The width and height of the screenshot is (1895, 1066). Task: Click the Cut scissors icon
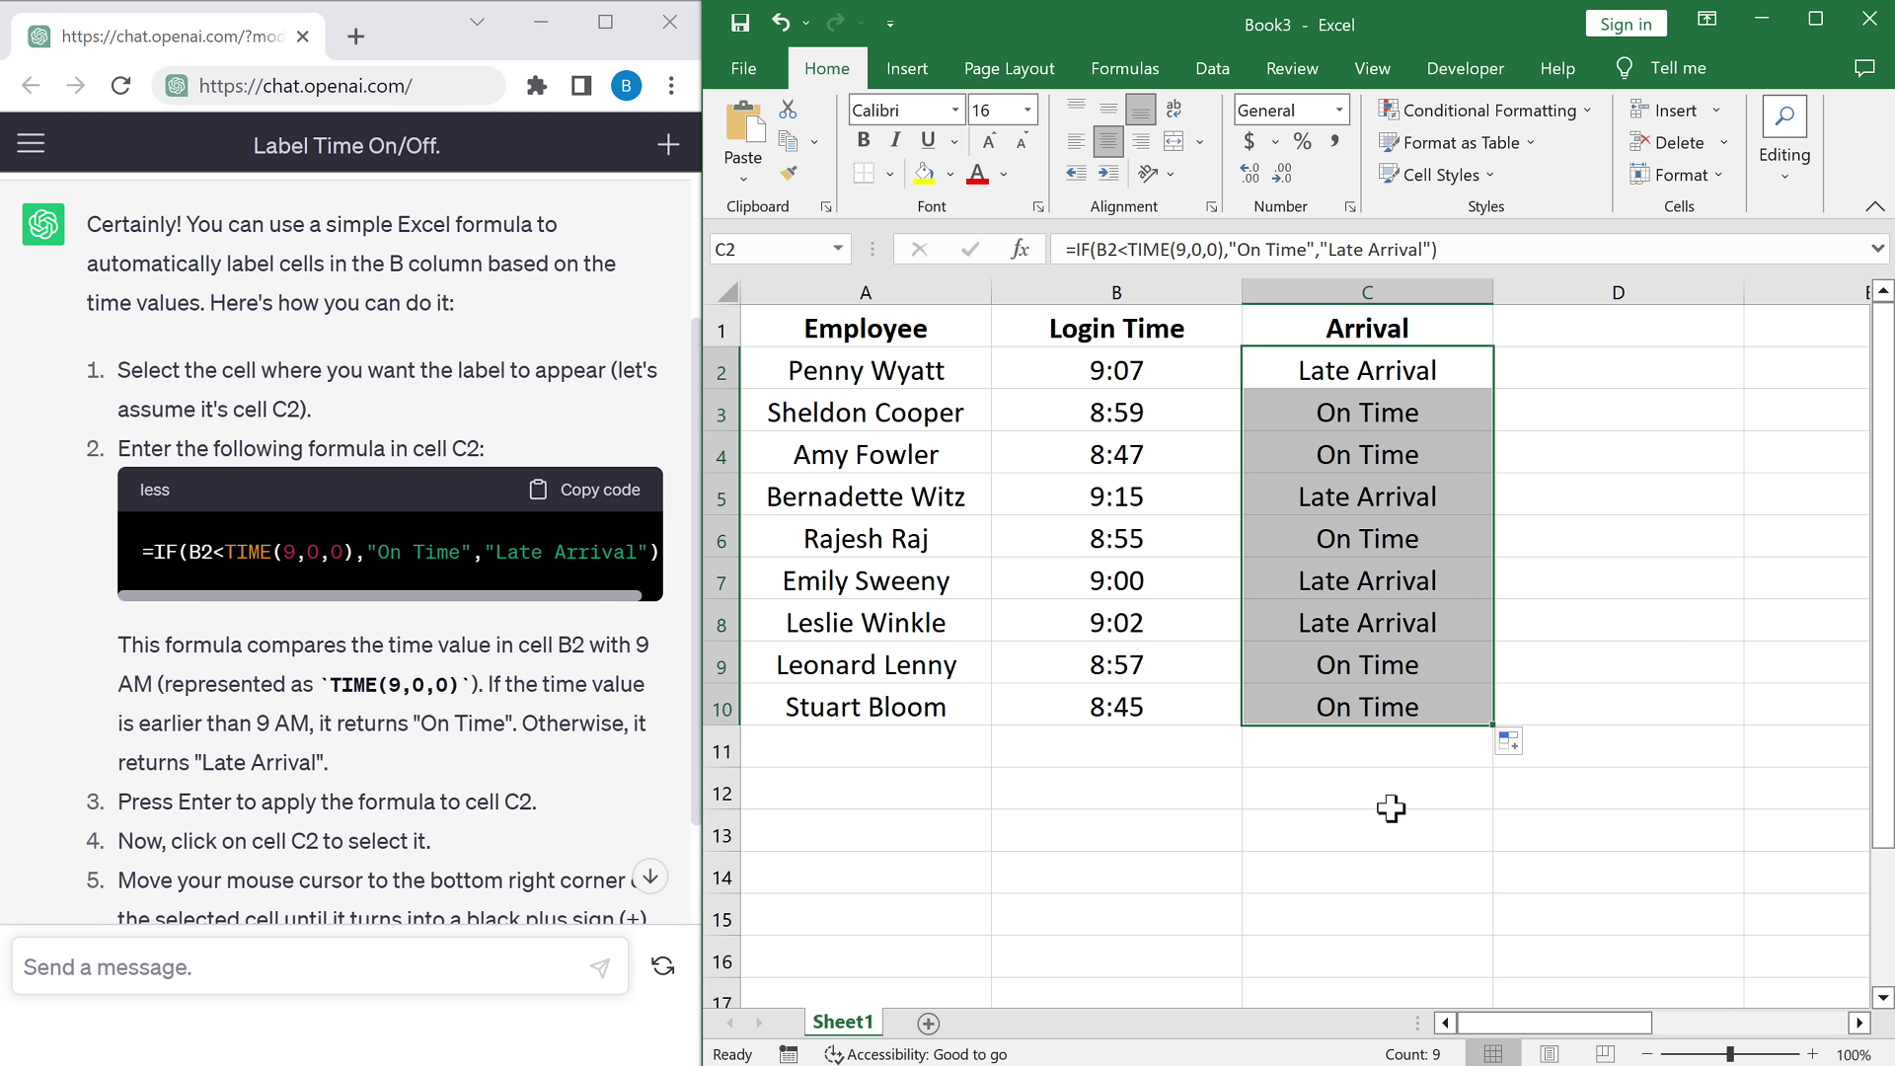[x=788, y=110]
